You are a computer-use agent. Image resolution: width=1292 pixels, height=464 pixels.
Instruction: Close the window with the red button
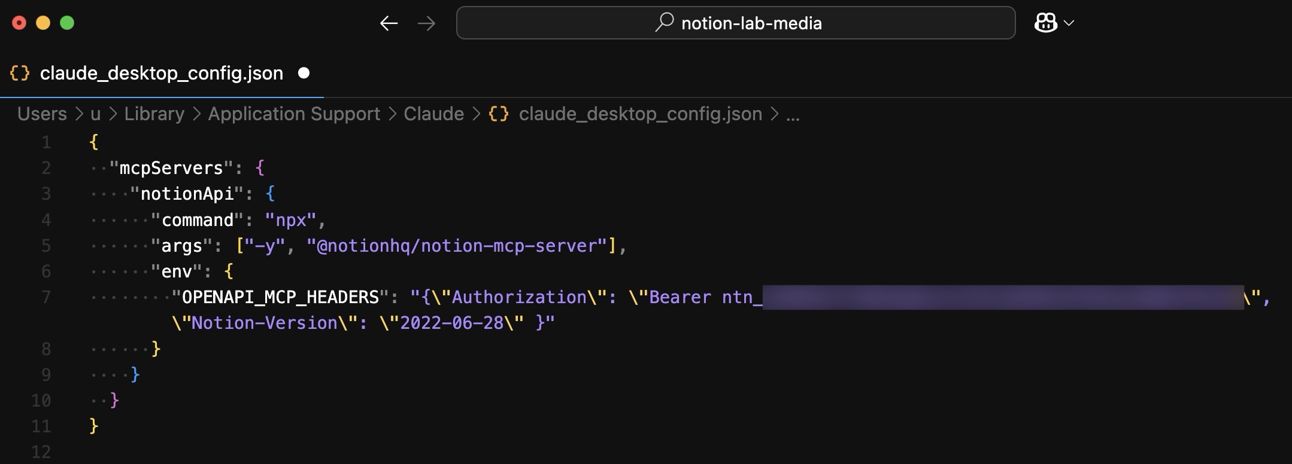coord(19,23)
